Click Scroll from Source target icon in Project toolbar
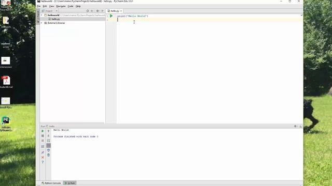Viewport: 332px width, 186px height. coord(88,11)
